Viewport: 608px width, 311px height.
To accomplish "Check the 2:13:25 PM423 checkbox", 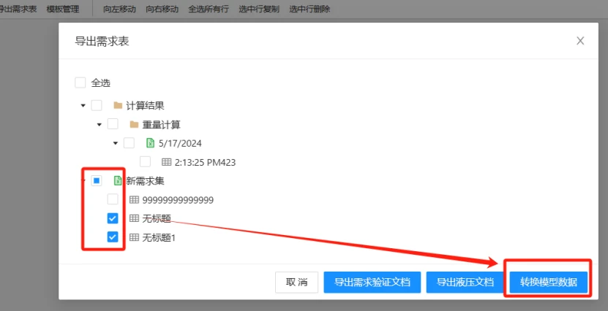I will click(146, 161).
